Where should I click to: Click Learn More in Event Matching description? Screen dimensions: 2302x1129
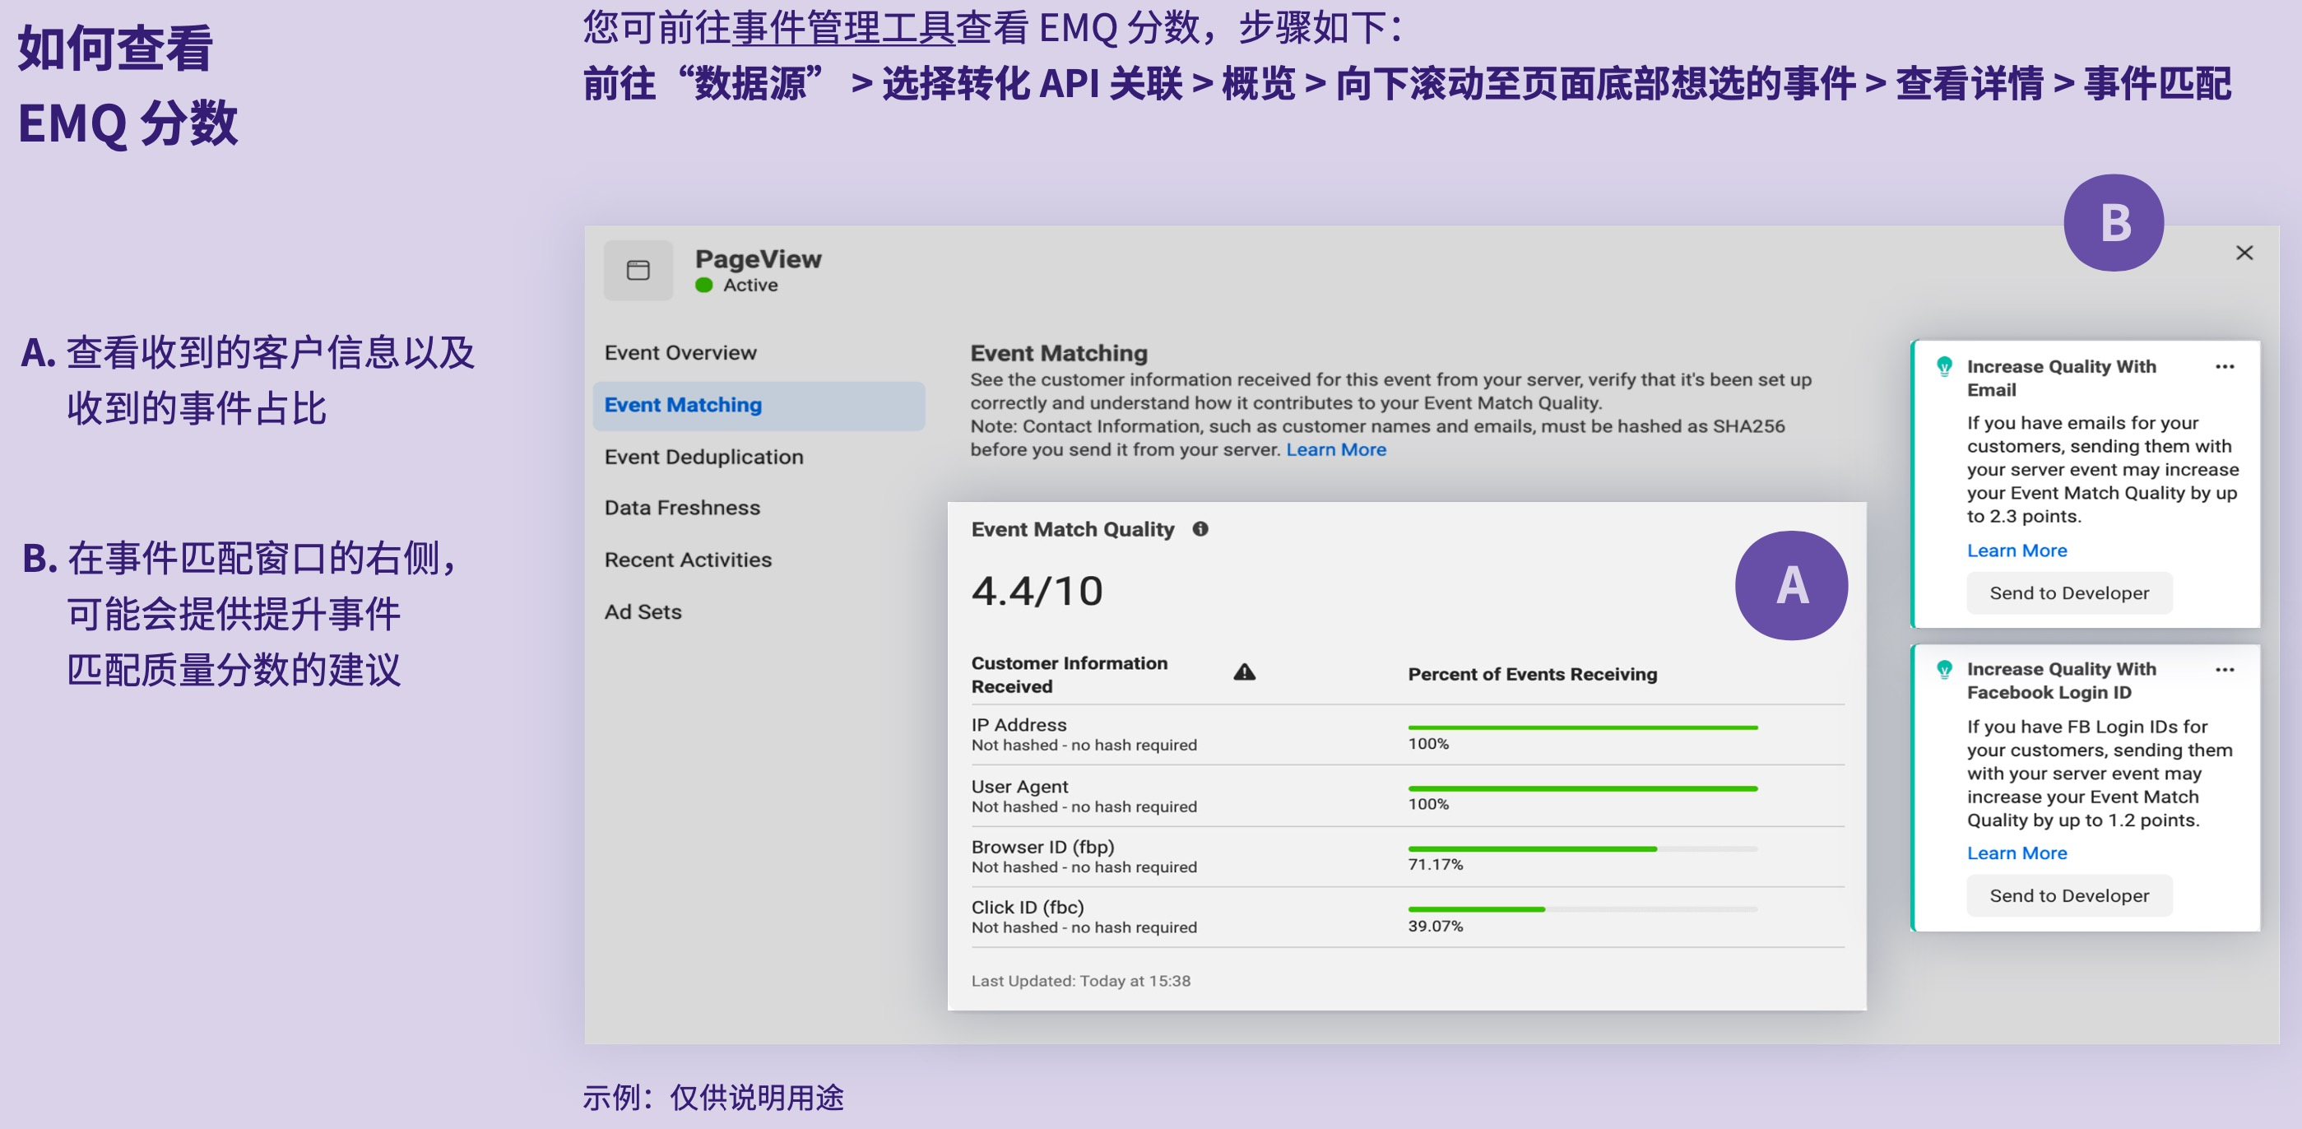pos(1335,449)
